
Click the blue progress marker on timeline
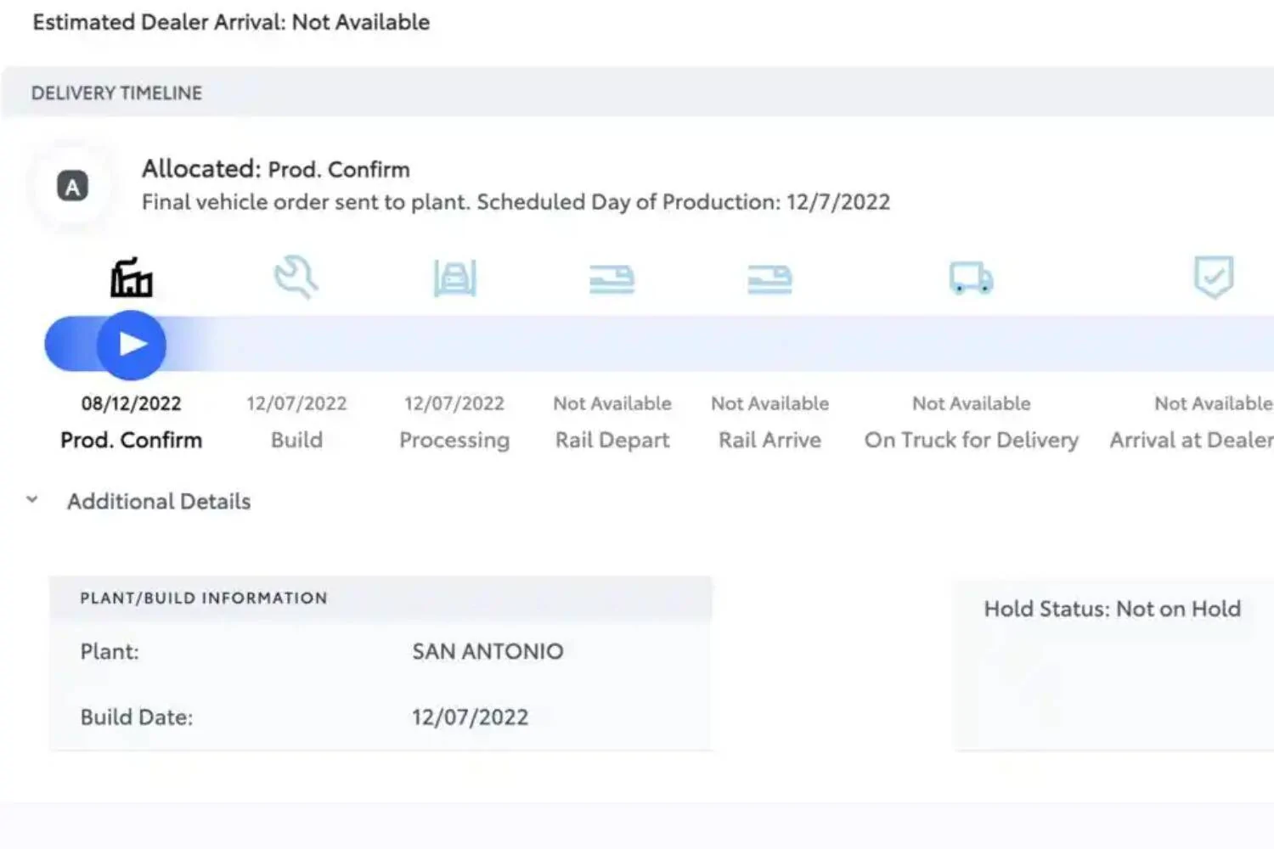[131, 345]
